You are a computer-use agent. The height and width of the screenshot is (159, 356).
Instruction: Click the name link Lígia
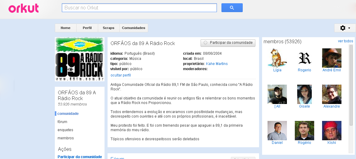click(277, 70)
